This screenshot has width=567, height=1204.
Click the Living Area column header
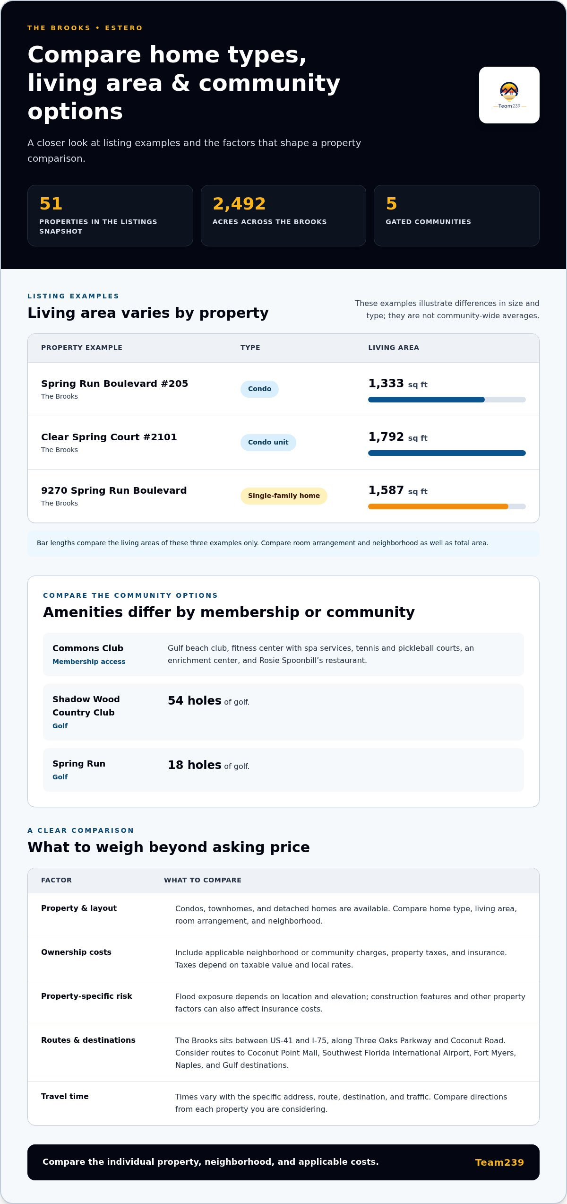394,348
